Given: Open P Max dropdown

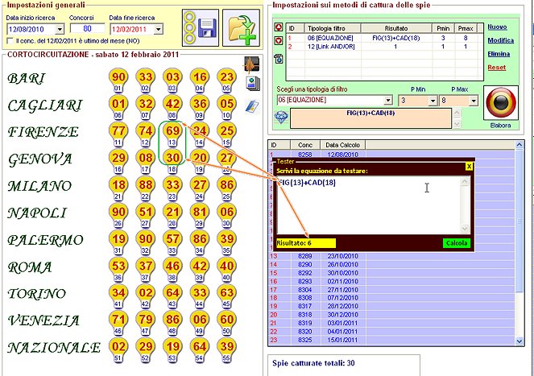Looking at the screenshot, I should 474,101.
